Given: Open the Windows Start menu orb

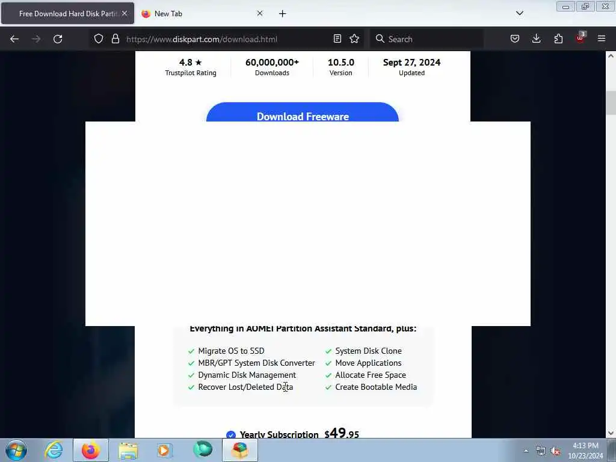Looking at the screenshot, I should tap(16, 450).
